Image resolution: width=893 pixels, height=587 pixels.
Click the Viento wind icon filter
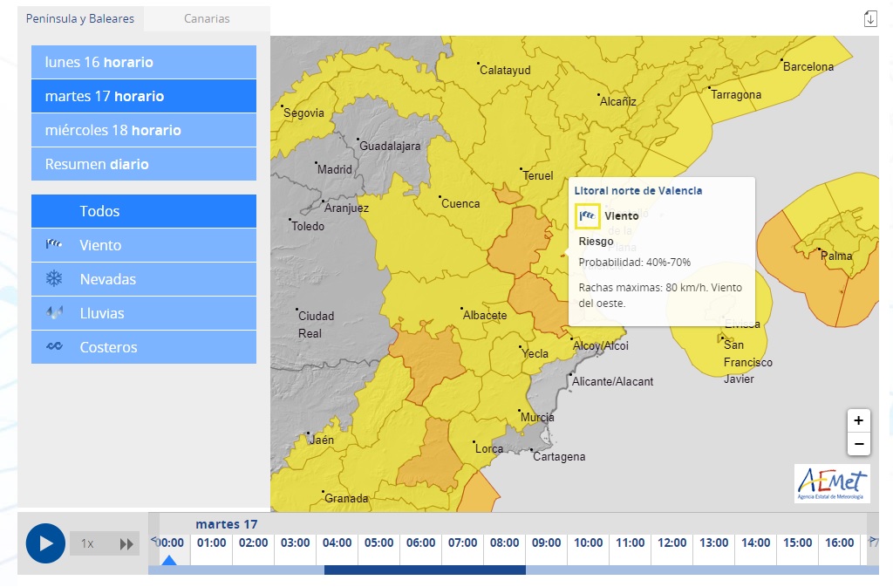pyautogui.click(x=54, y=245)
